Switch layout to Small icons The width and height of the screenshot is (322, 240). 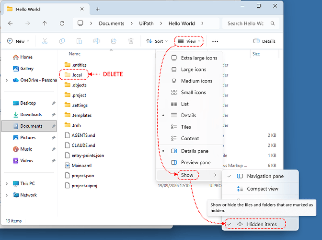point(189,93)
